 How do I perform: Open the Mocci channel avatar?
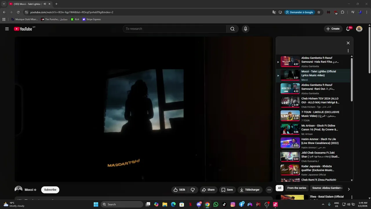tap(19, 190)
